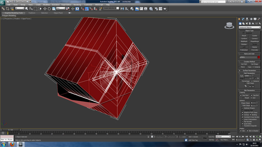The width and height of the screenshot is (262, 147).
Task: Enable the Flip Normals checkbox
Action: (243, 121)
